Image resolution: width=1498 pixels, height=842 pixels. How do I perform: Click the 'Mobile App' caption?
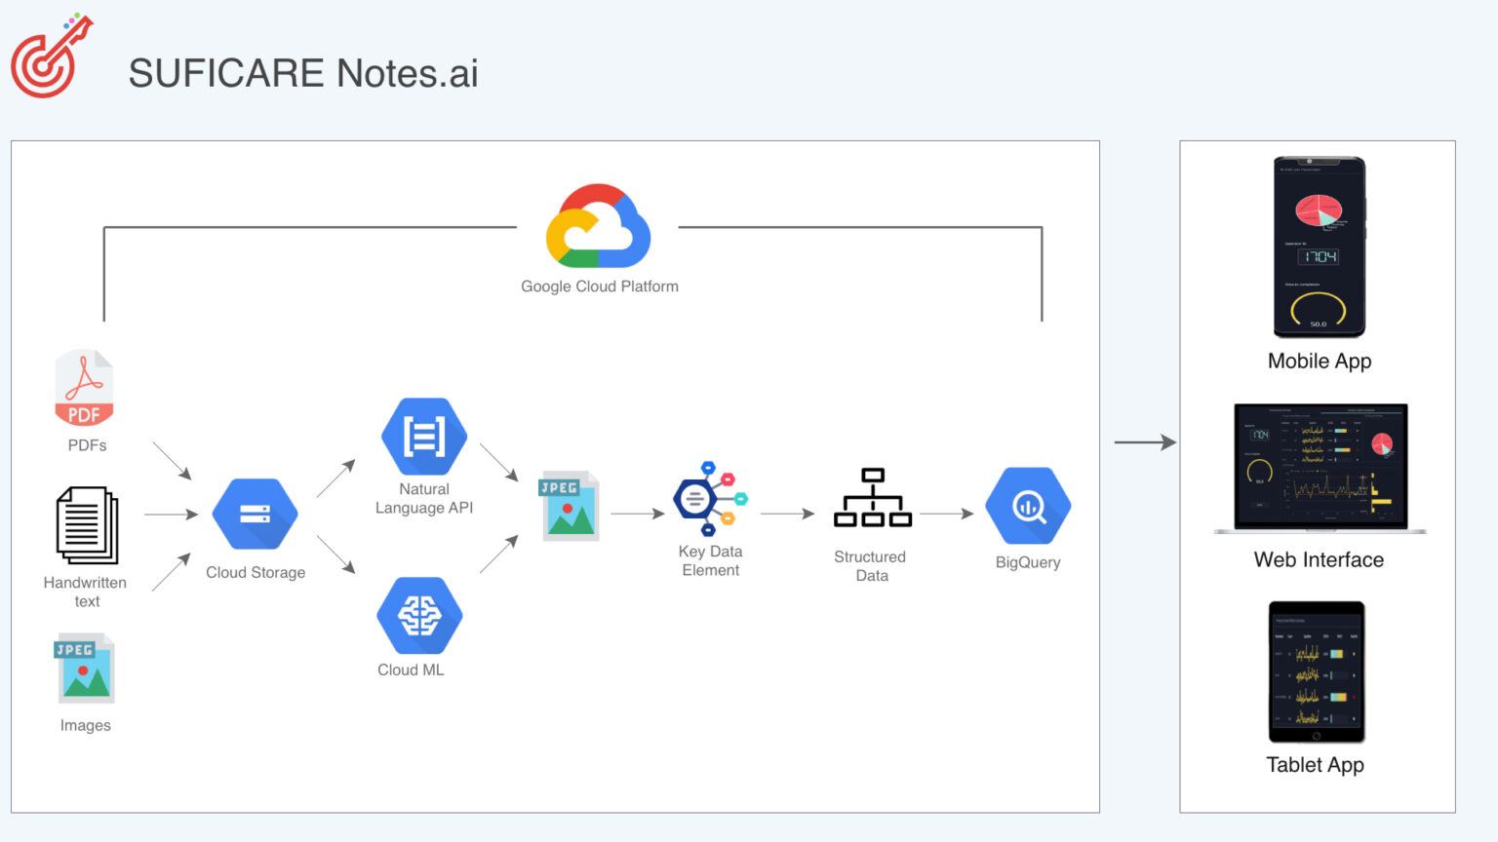1320,361
